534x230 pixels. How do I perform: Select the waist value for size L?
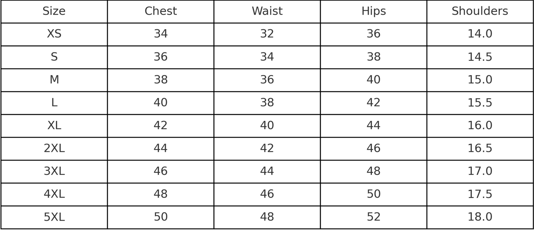[267, 103]
